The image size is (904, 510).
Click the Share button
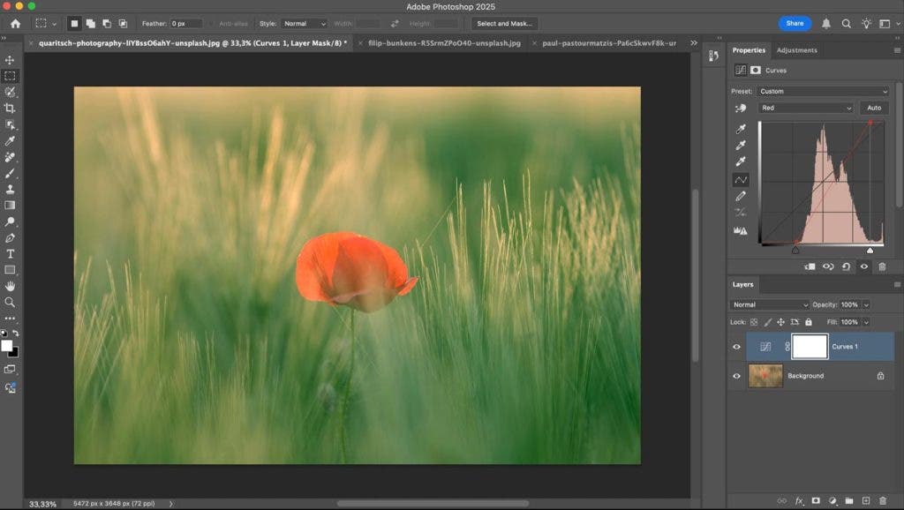tap(795, 23)
